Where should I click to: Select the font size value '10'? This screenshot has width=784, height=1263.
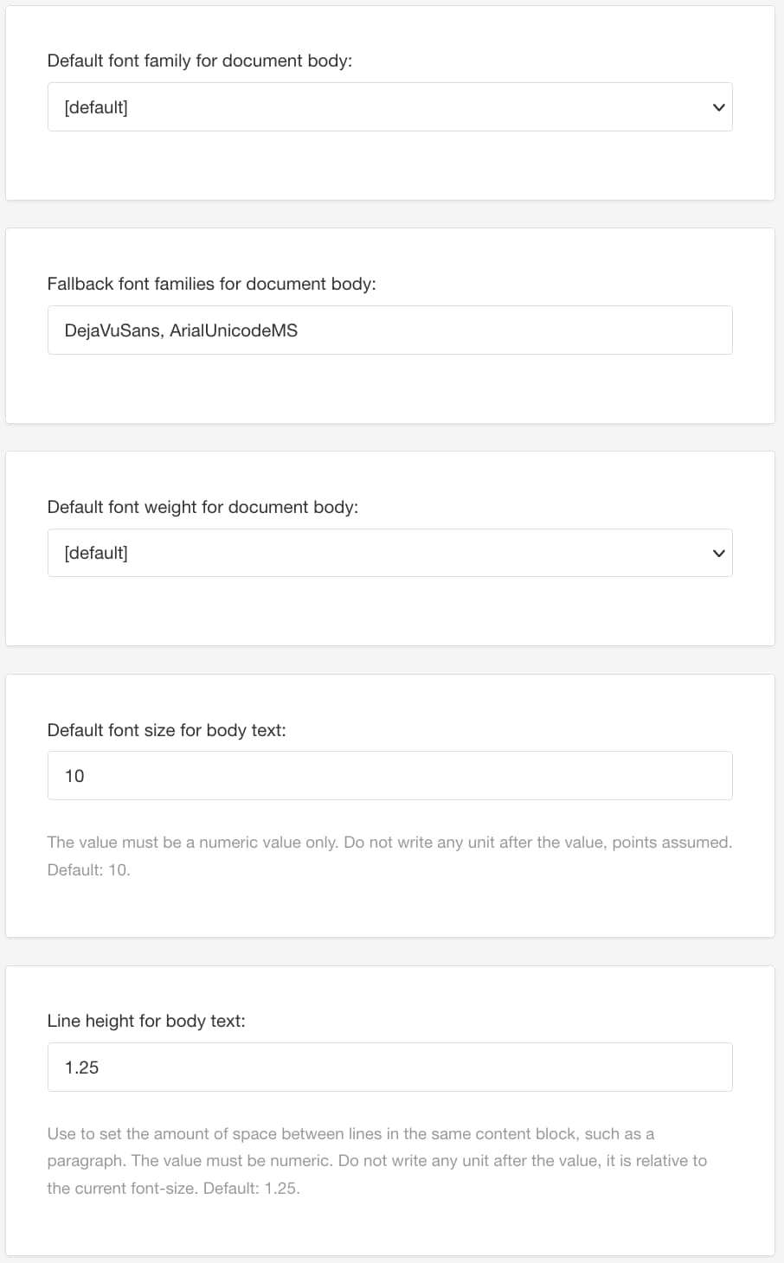pos(74,775)
